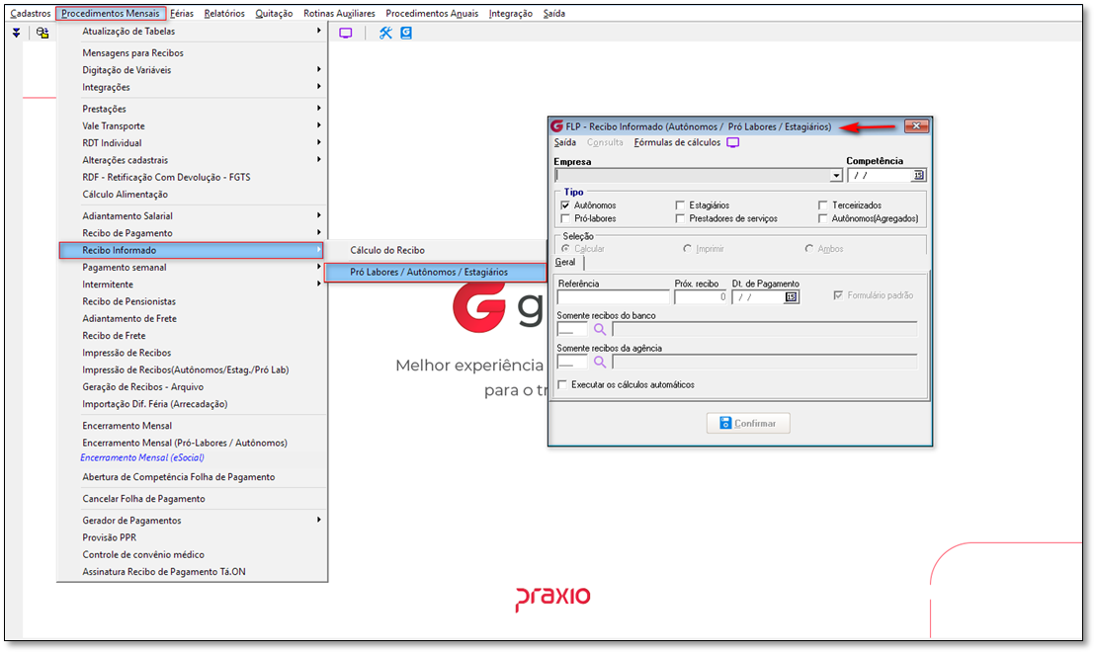Select the Imprimir radio option
Screen dimensions: 1096x654
(687, 249)
